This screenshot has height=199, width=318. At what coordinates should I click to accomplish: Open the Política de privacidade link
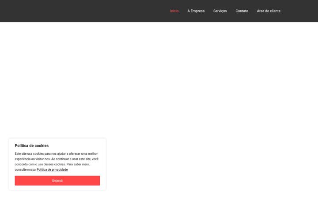click(52, 169)
